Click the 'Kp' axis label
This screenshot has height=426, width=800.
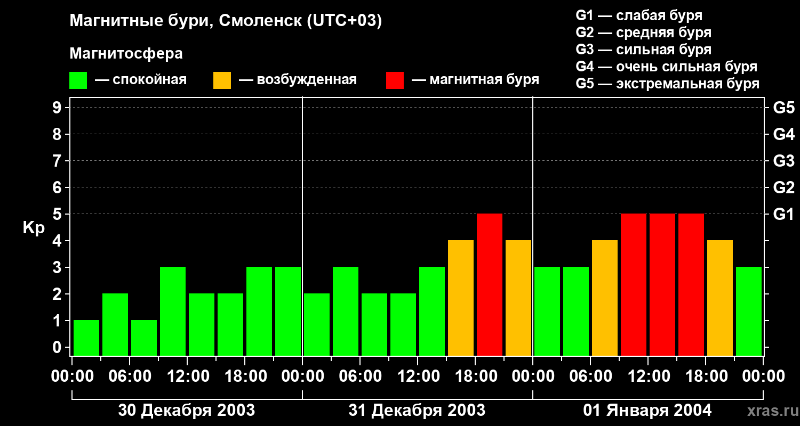tap(34, 228)
